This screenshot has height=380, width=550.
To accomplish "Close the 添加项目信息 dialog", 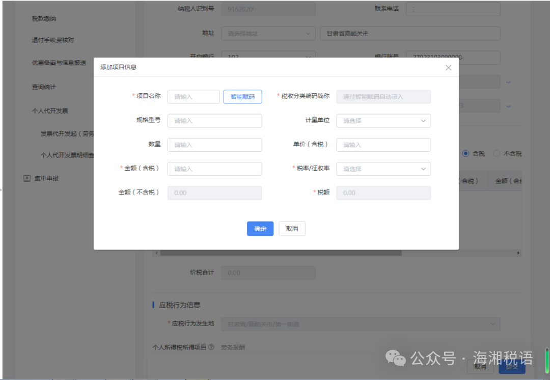I will 448,67.
